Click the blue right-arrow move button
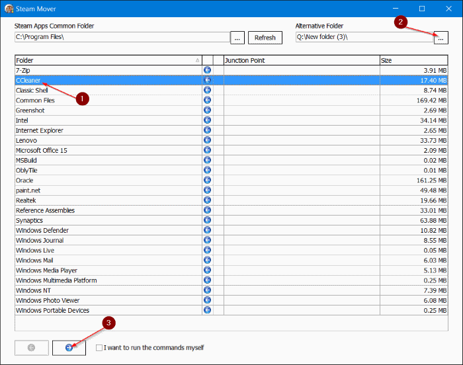463x365 pixels. click(69, 348)
